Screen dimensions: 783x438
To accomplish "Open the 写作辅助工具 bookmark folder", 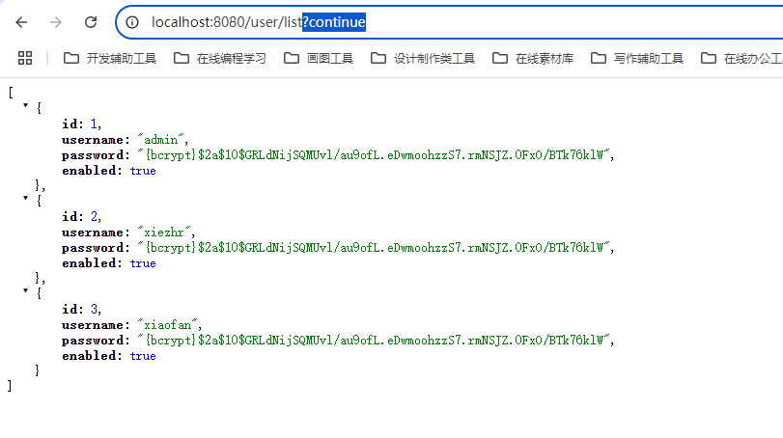I will pos(636,58).
